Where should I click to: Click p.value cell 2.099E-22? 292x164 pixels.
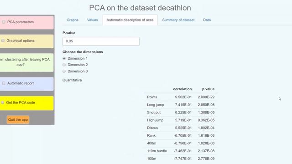206,97
